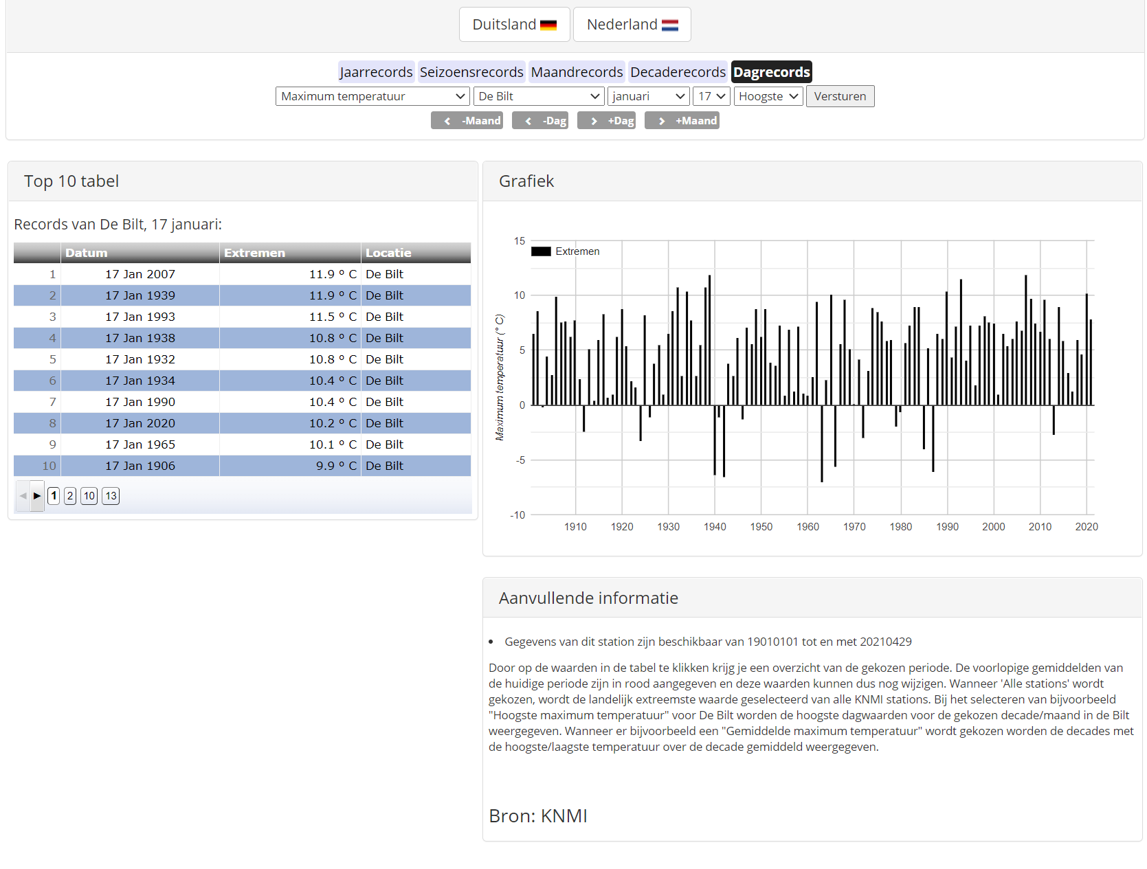Click the German flag icon
1147x869 pixels.
(548, 25)
